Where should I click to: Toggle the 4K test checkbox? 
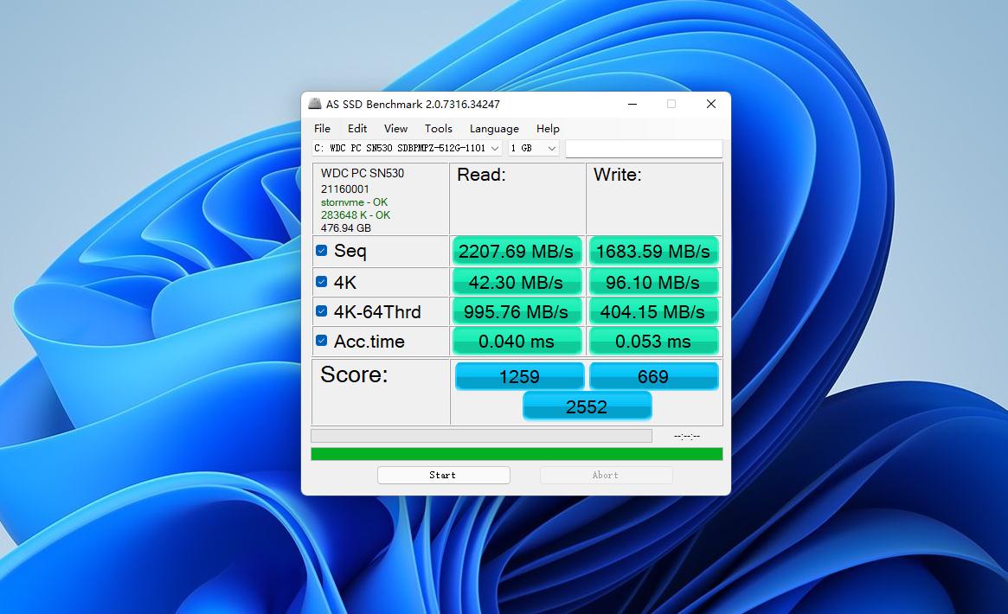[321, 281]
